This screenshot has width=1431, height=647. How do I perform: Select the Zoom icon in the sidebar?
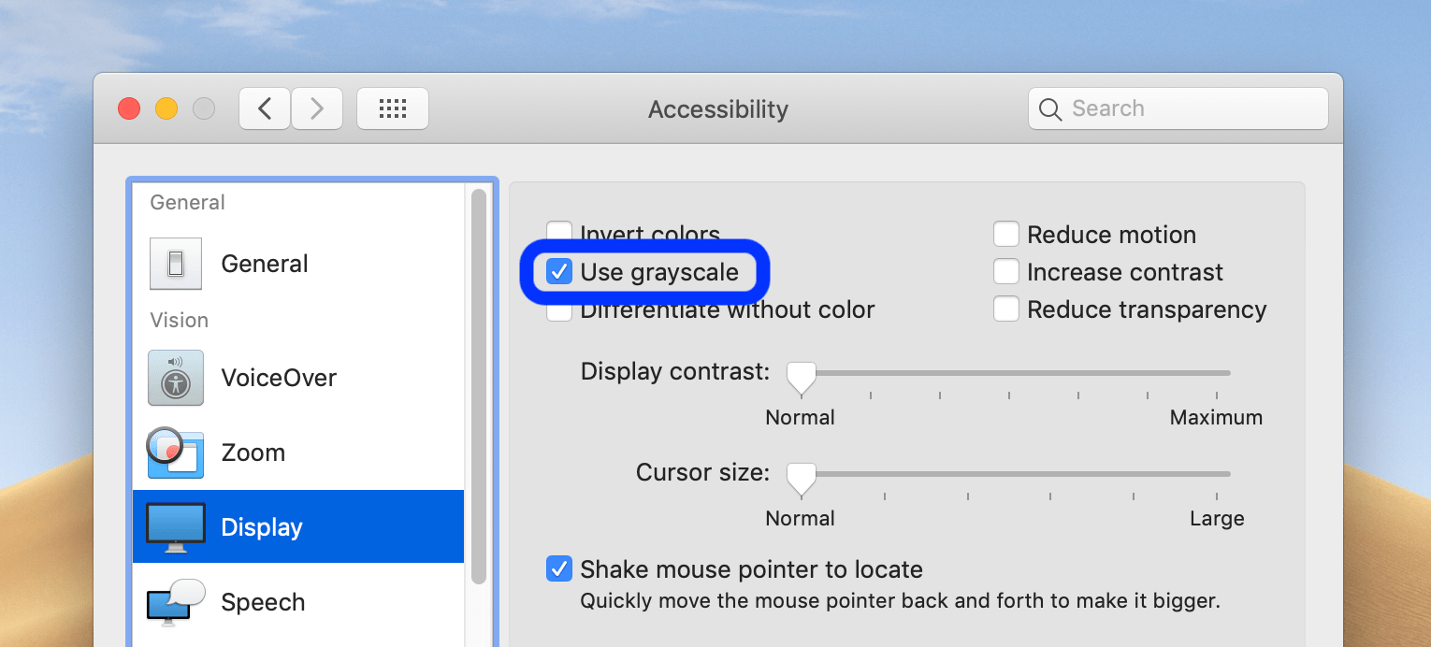click(176, 453)
